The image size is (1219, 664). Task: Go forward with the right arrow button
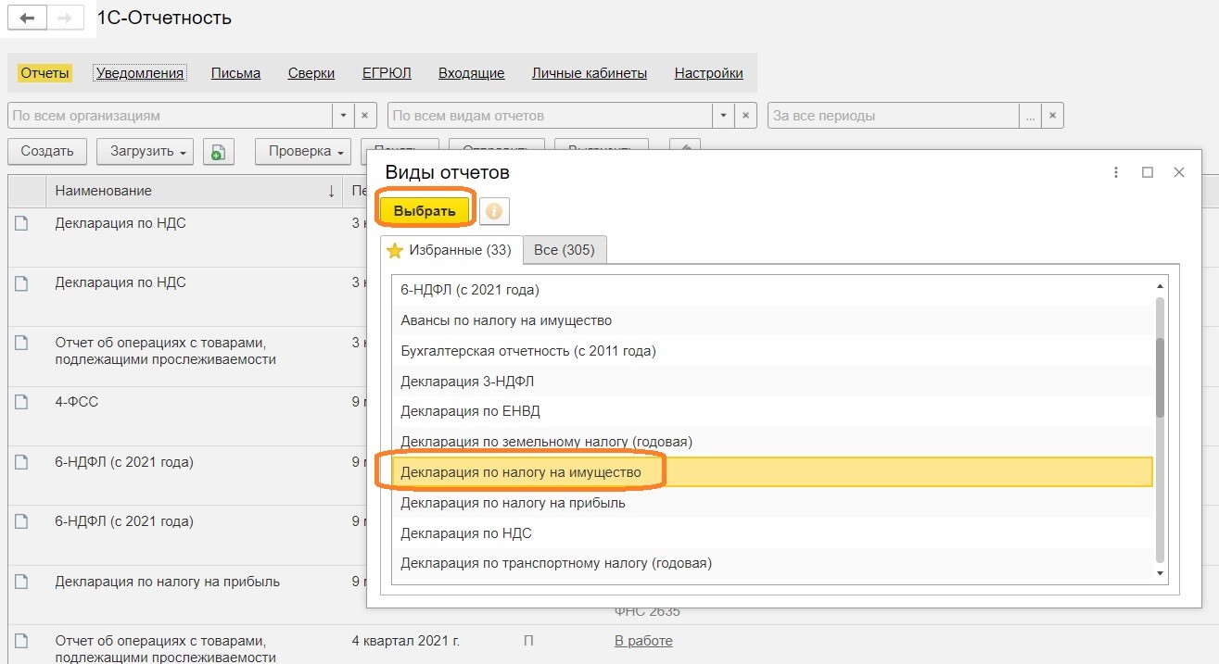point(65,19)
